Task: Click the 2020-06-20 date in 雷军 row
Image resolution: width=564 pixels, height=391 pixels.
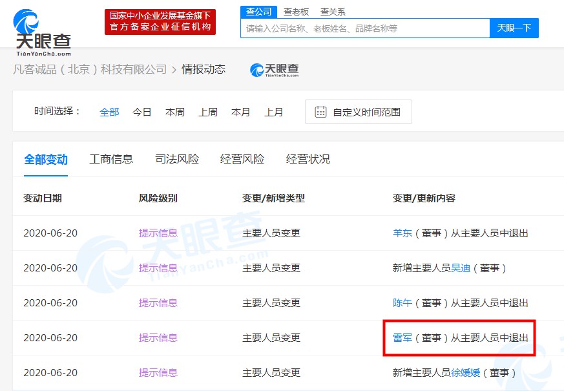Action: [x=50, y=338]
